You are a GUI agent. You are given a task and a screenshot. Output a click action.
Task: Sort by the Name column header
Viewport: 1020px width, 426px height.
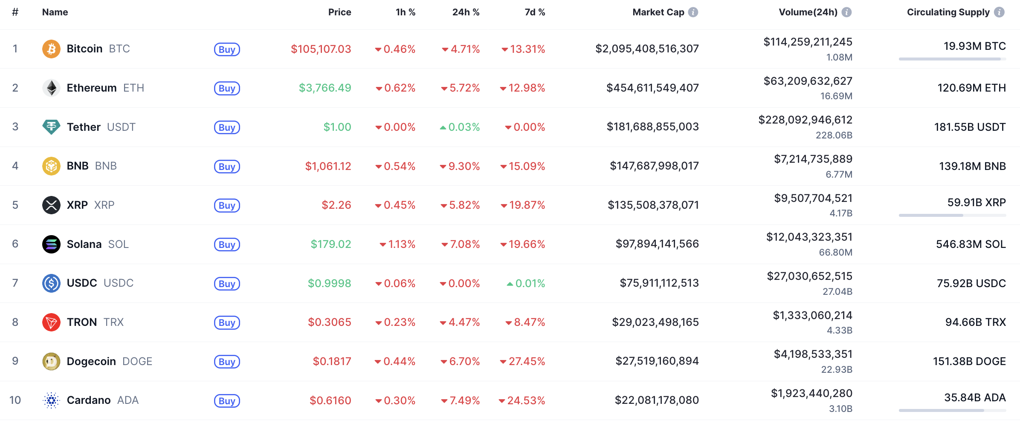point(55,12)
